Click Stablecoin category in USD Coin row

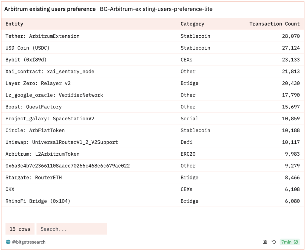coord(195,48)
